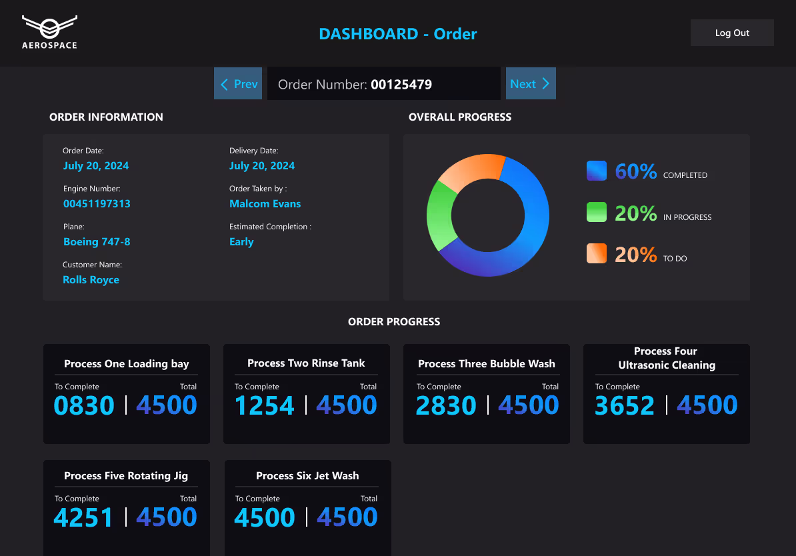Click the 0830 to-complete count
This screenshot has width=796, height=556.
click(84, 405)
